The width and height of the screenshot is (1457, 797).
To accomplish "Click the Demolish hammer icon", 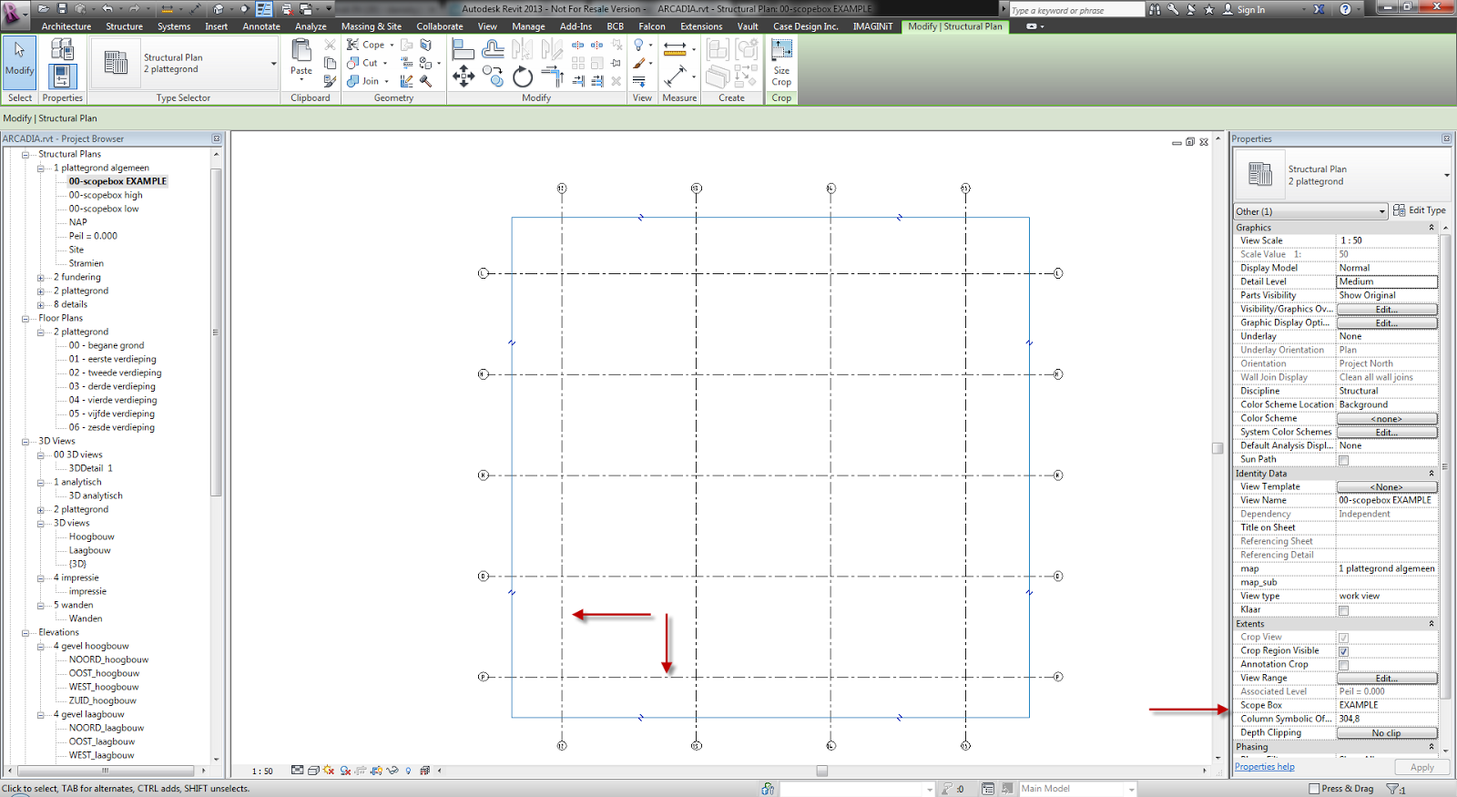I will (425, 81).
